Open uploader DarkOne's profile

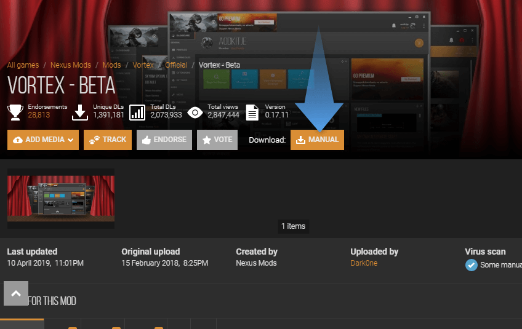tap(364, 263)
